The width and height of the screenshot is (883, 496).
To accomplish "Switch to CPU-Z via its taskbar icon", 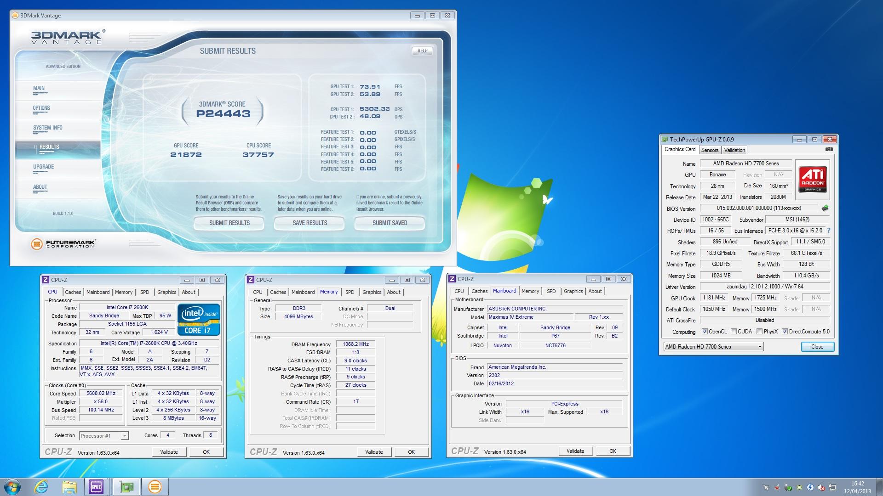I will [x=96, y=487].
